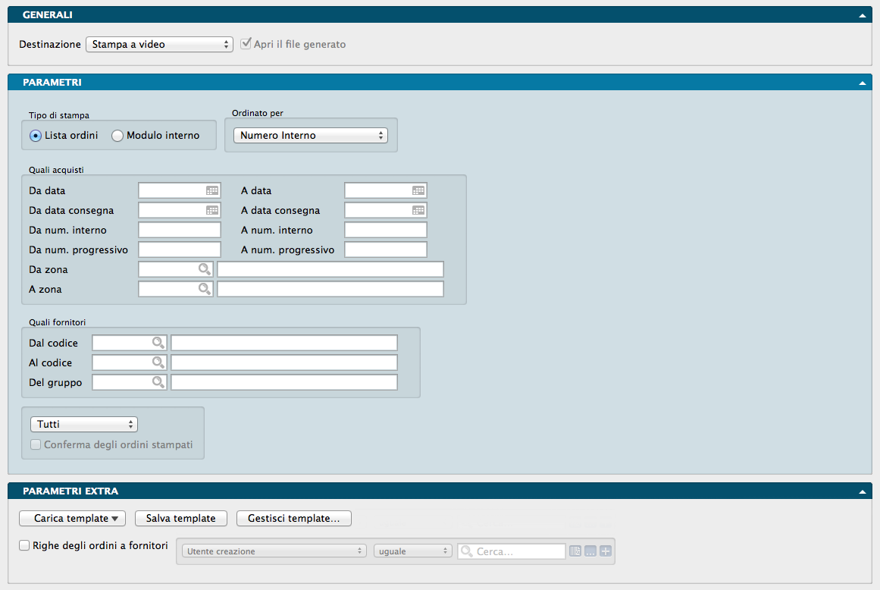This screenshot has height=590, width=880.
Task: Open calendar for Da data consegna
Action: pyautogui.click(x=212, y=211)
